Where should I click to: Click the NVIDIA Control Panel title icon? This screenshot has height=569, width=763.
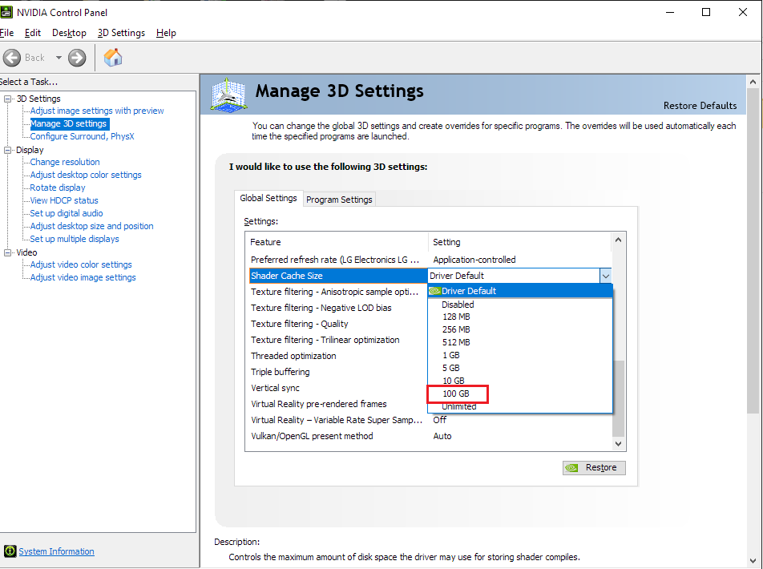pos(6,12)
